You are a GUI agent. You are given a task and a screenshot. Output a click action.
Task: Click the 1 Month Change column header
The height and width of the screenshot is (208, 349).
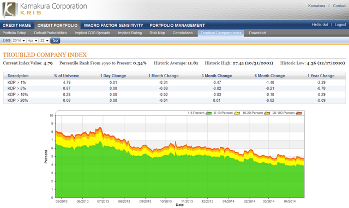pyautogui.click(x=164, y=76)
